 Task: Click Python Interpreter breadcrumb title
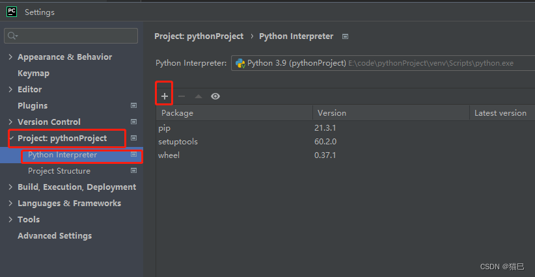click(x=296, y=36)
